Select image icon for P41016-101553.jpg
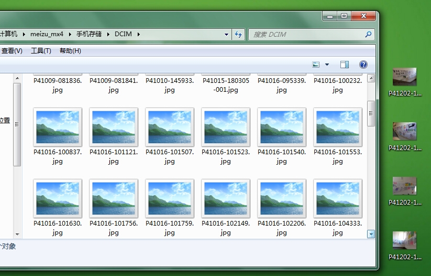Image resolution: width=431 pixels, height=276 pixels. (338, 127)
